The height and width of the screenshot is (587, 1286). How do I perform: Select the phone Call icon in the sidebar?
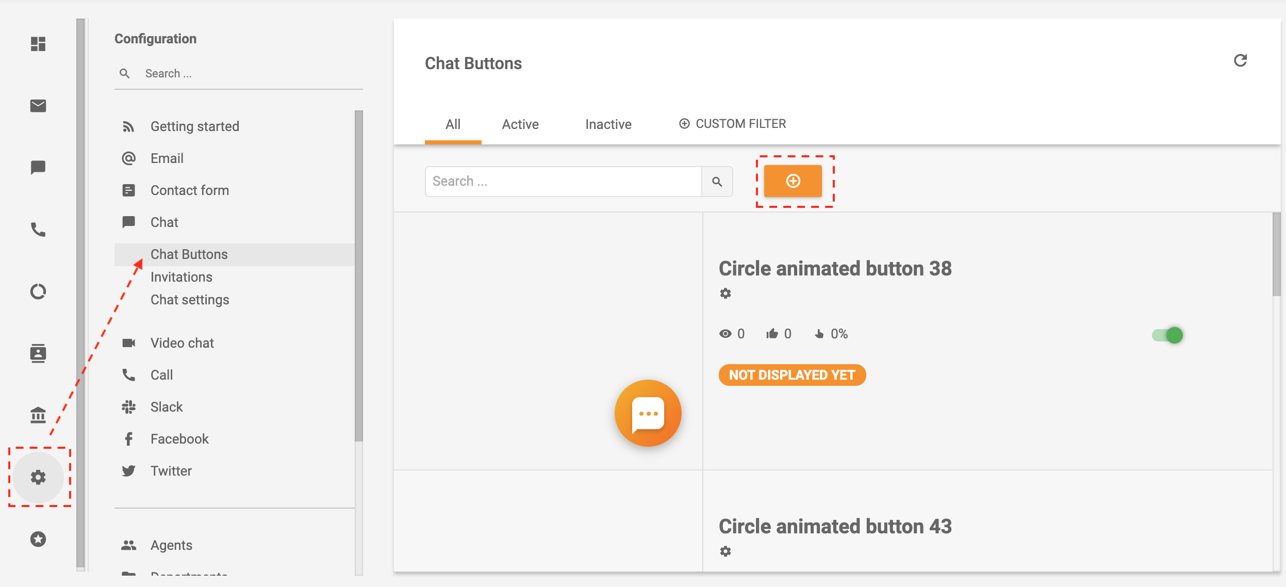[38, 231]
